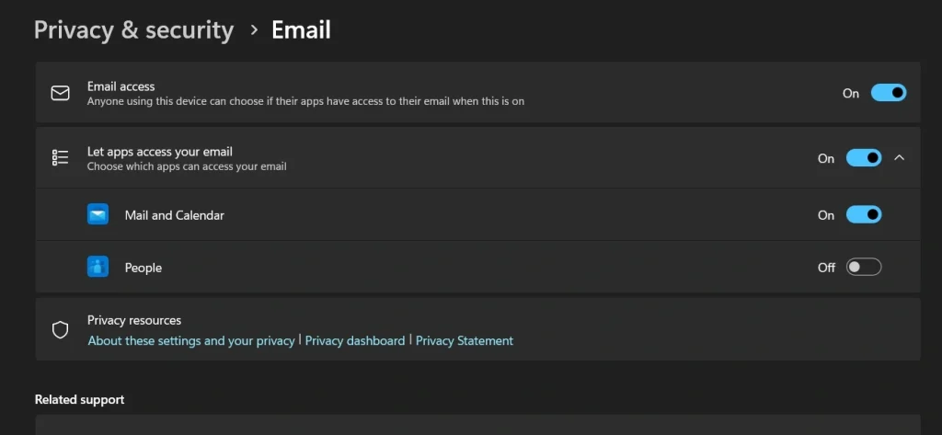Switch off Mail and Calendar email access
Image resolution: width=942 pixels, height=435 pixels.
[x=863, y=215]
